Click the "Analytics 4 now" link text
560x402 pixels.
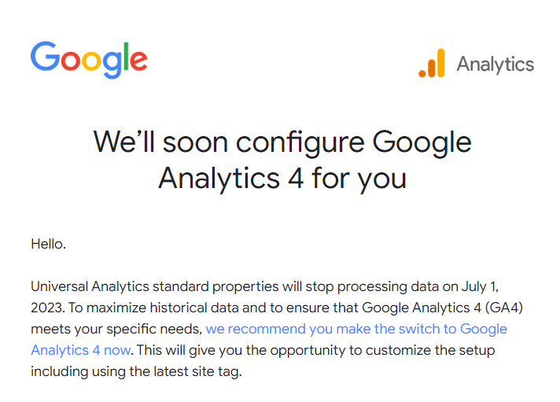[78, 349]
